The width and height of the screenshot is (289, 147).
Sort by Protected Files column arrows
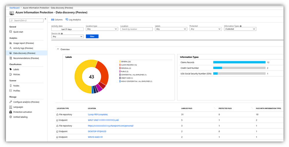[x=252, y=108]
